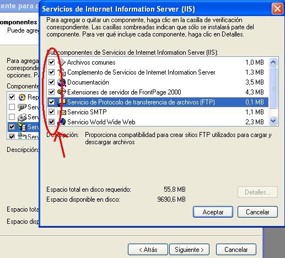The height and width of the screenshot is (258, 285).
Task: Click the Servicio World Wide Web globe icon
Action: coord(62,122)
